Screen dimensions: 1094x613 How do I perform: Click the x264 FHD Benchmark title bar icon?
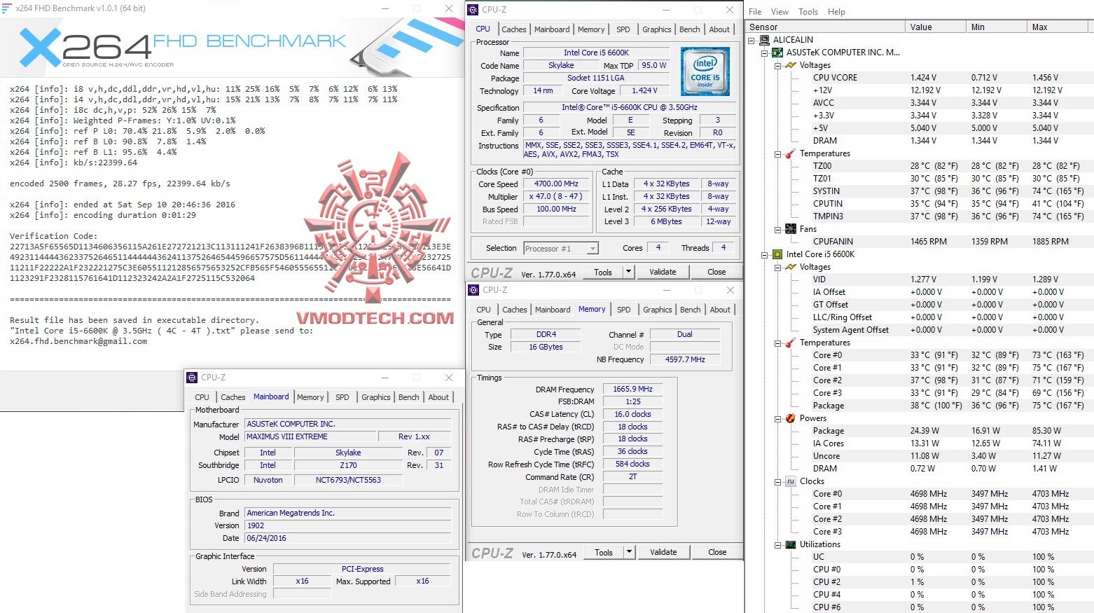tap(6, 8)
